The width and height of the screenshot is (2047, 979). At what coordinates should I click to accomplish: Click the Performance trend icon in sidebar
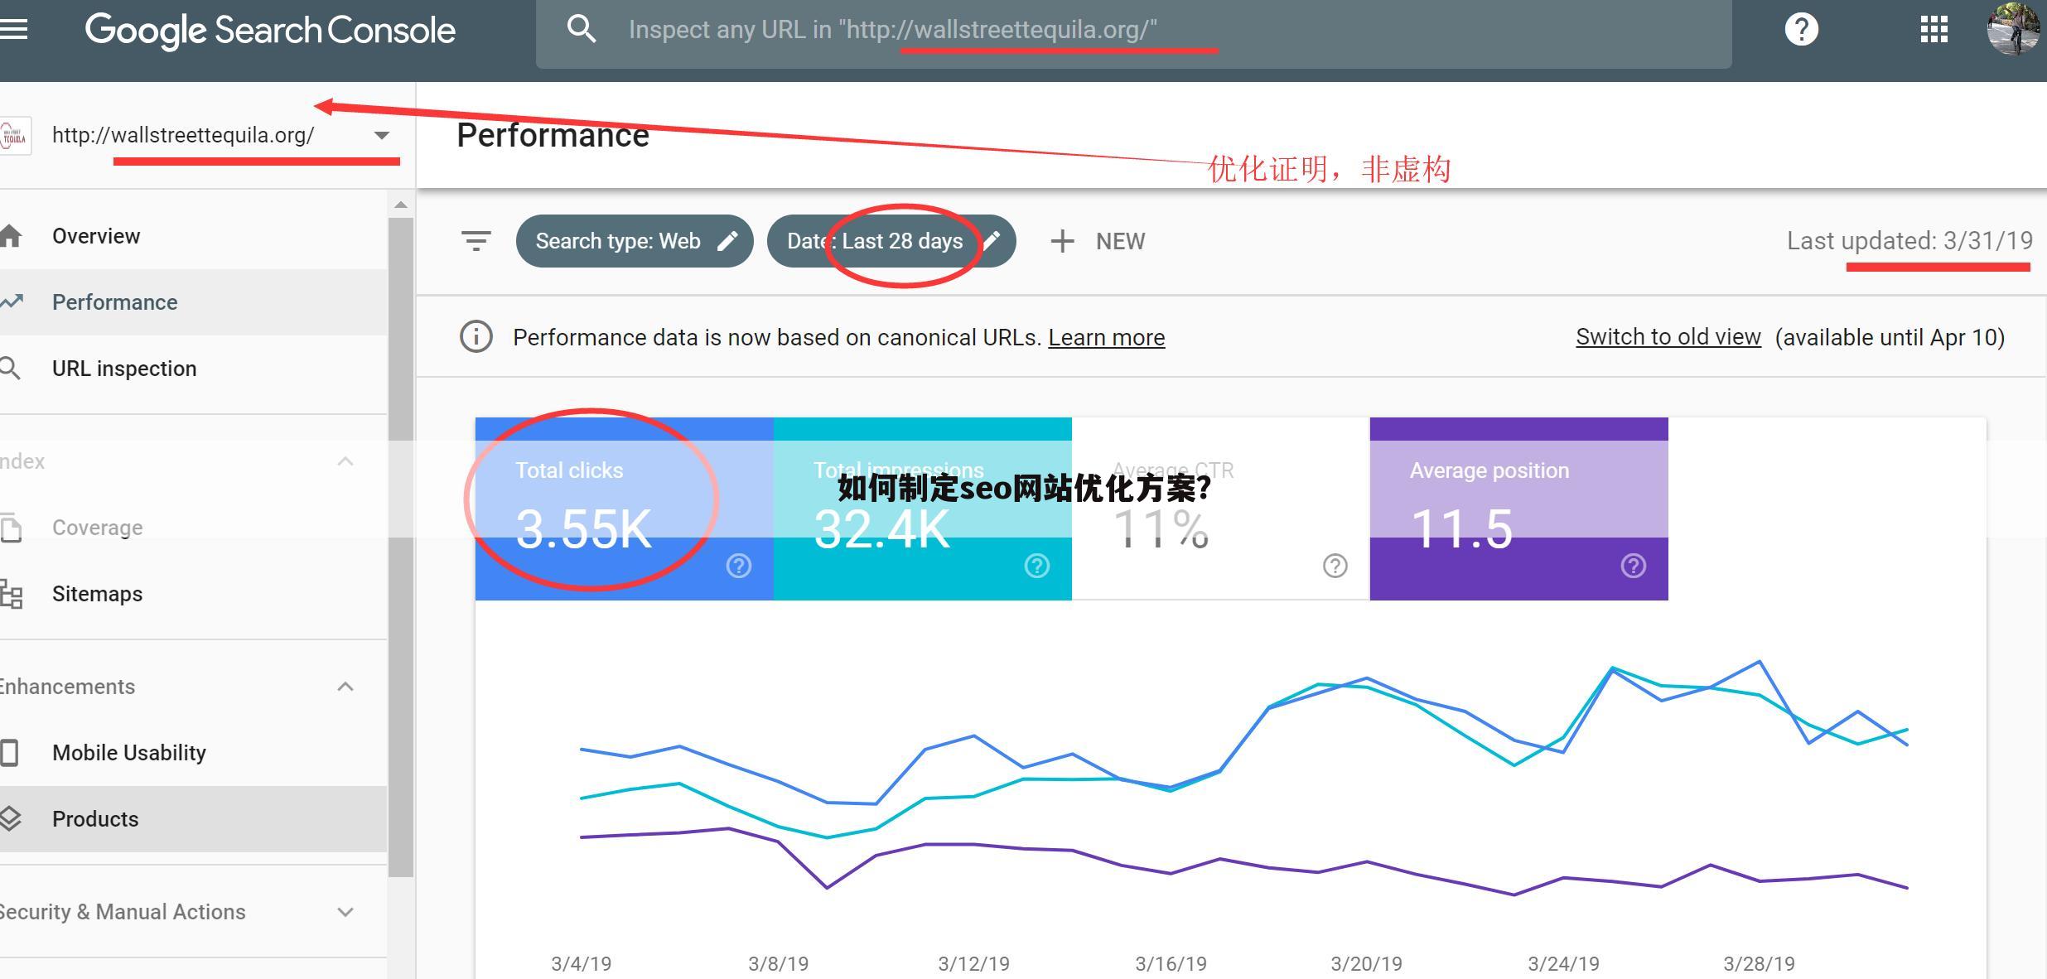pos(11,301)
